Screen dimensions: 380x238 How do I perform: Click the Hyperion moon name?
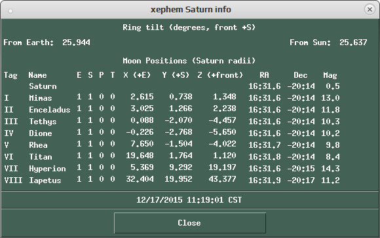click(47, 169)
